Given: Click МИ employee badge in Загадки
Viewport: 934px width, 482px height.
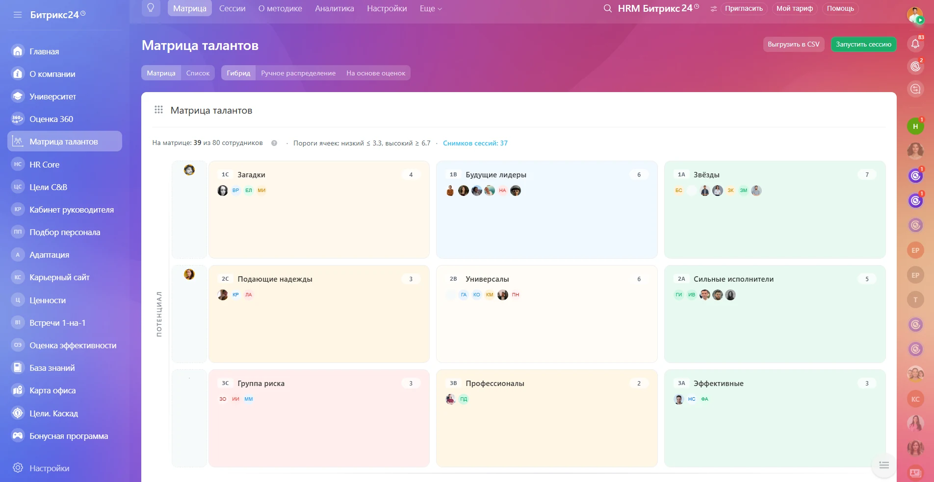Looking at the screenshot, I should point(261,191).
